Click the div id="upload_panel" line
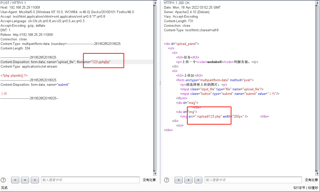The width and height of the screenshot is (320, 192). [181, 44]
